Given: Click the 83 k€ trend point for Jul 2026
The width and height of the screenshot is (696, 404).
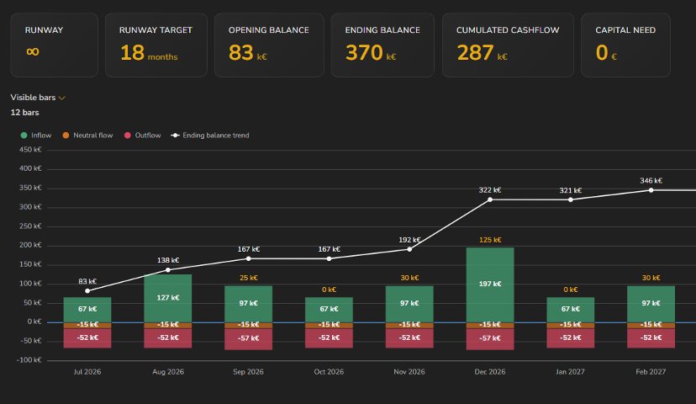Looking at the screenshot, I should tap(87, 291).
